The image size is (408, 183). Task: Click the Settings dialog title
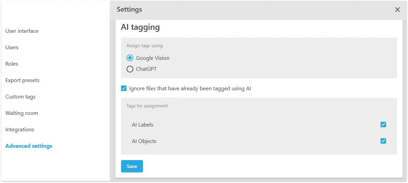pos(129,10)
